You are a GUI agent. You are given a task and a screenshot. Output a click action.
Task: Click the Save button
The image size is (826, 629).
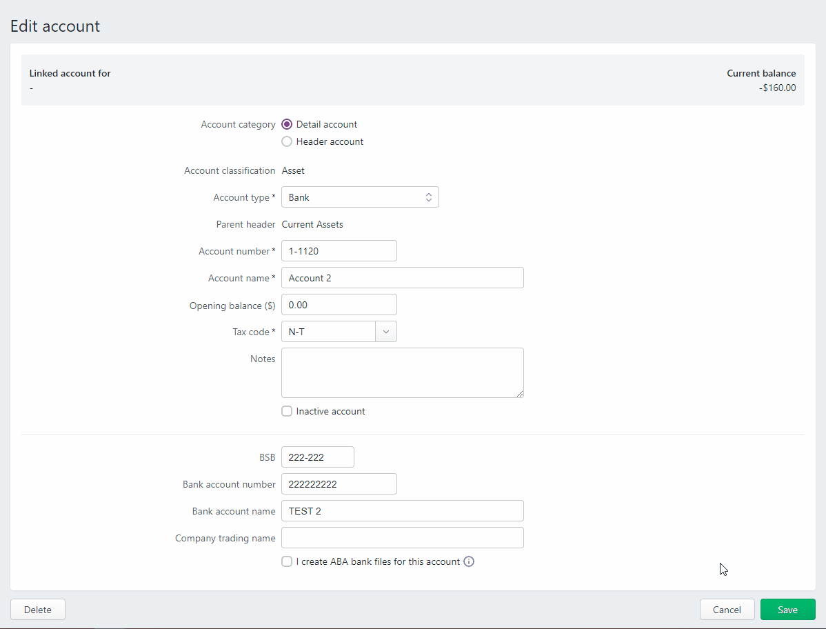[787, 610]
